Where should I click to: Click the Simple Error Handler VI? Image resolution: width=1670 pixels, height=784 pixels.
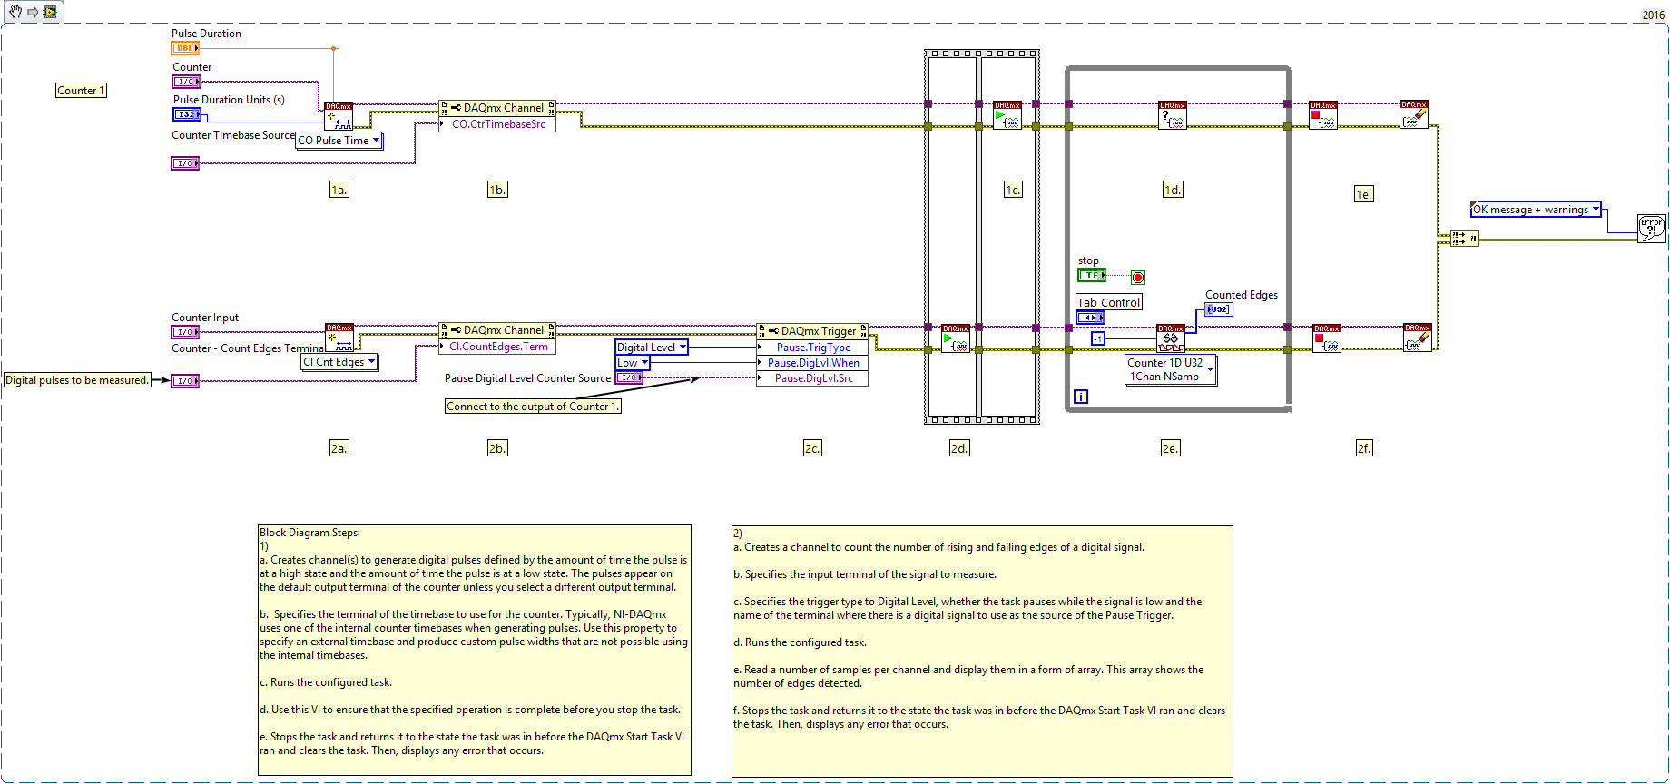[1652, 229]
